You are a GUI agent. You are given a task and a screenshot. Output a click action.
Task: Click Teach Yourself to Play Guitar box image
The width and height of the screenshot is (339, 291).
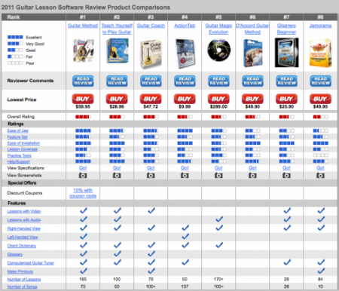[x=117, y=51]
